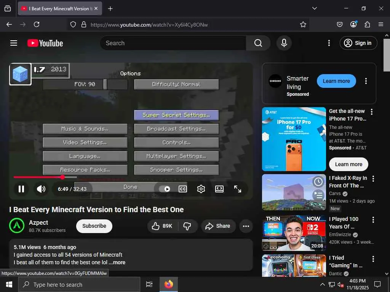Open Windows notification center
390x292 pixels.
click(x=377, y=284)
